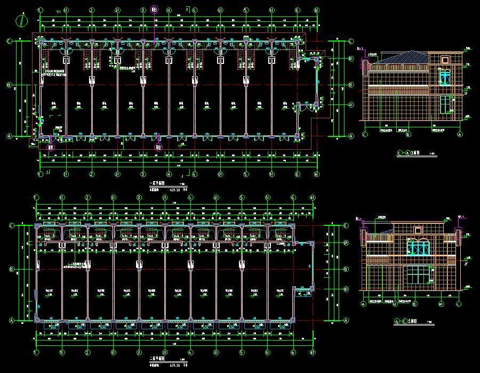The height and width of the screenshot is (373, 480).
Task: Click the 625.20 area value under the upper plan title
Action: click(x=175, y=190)
